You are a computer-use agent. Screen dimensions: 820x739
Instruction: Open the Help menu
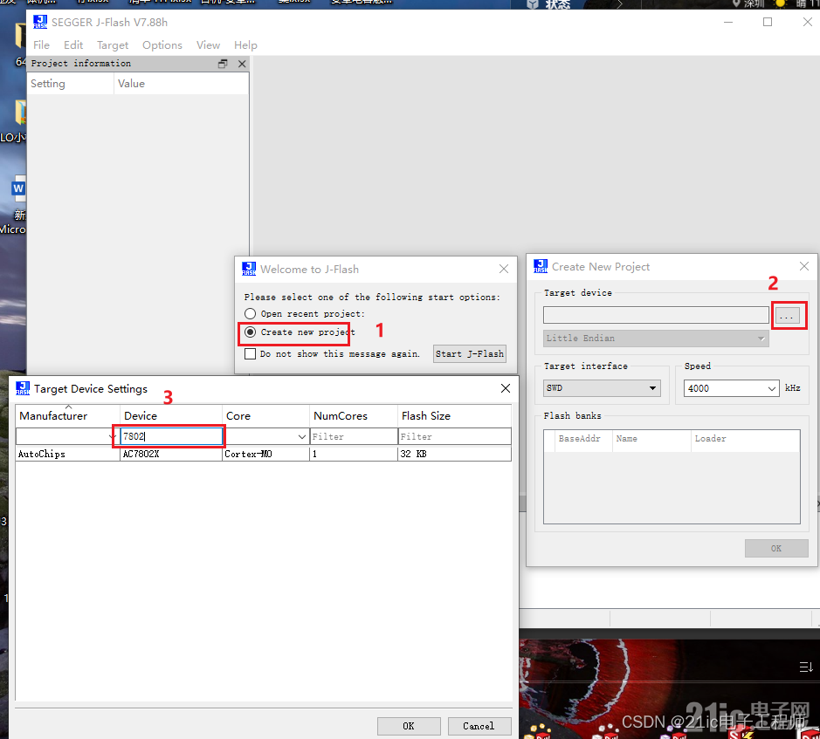point(245,45)
